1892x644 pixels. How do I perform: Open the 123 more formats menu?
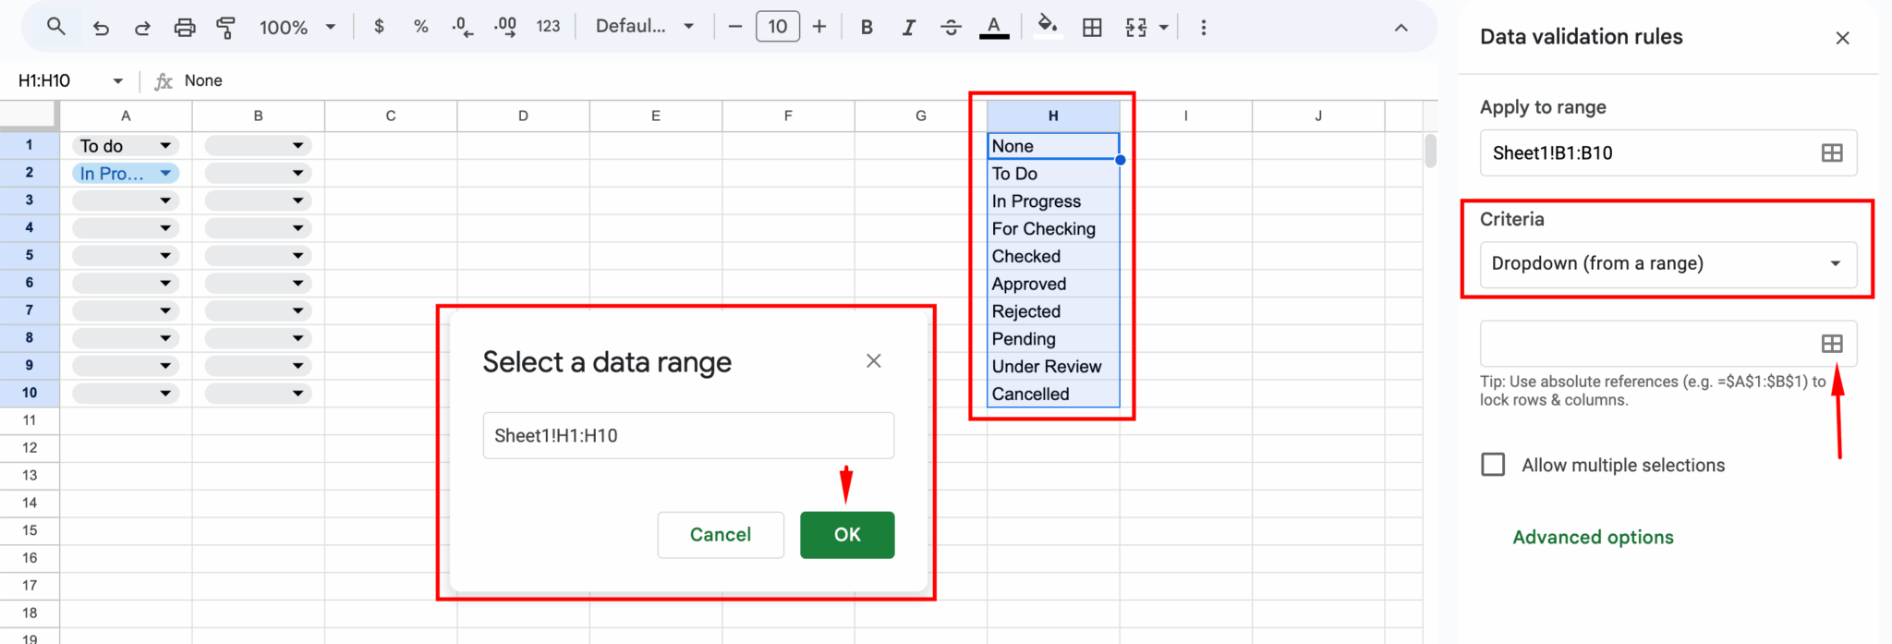coord(548,27)
